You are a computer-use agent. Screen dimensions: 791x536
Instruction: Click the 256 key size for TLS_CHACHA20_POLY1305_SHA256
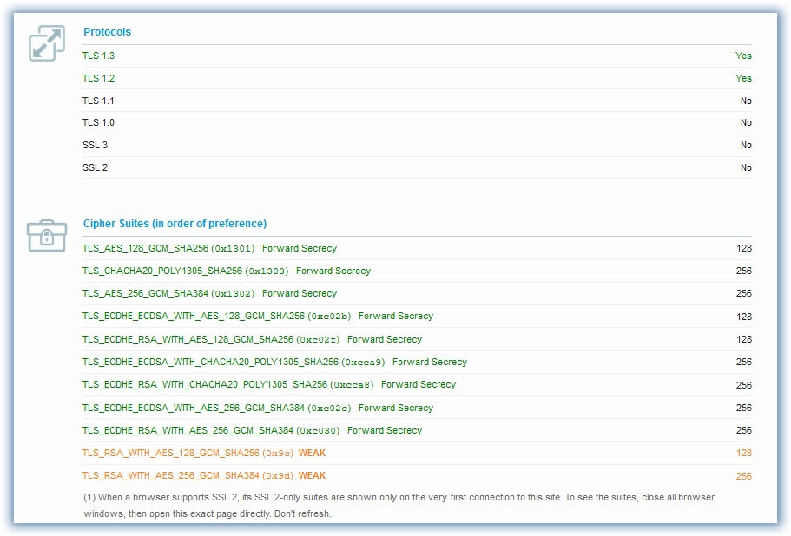tap(744, 271)
